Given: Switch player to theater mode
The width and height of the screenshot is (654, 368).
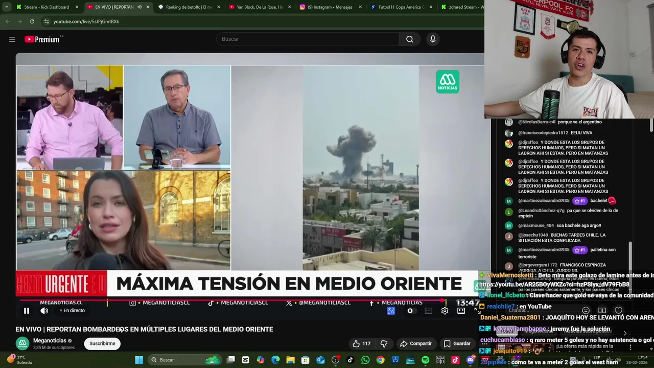Looking at the screenshot, I should 461,311.
